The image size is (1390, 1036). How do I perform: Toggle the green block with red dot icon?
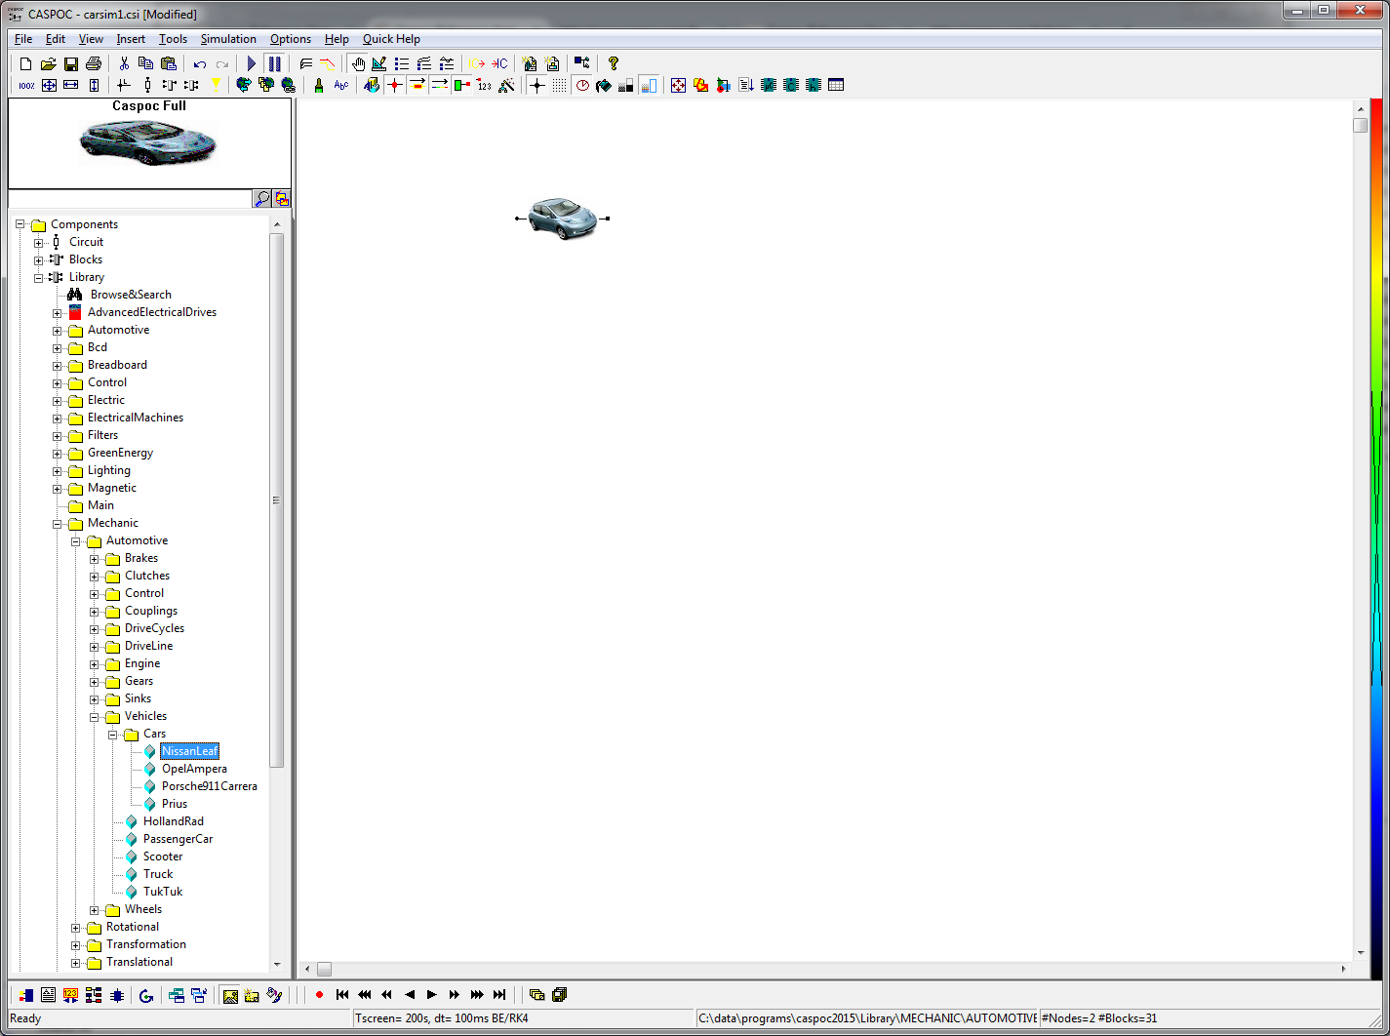click(462, 85)
